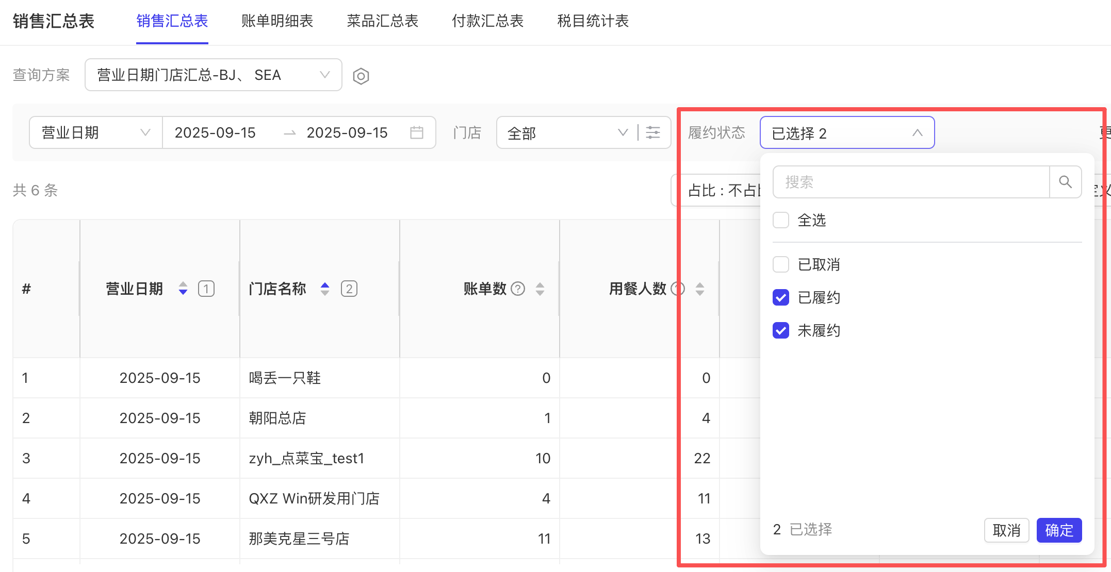Open the 查询方案 dropdown
This screenshot has width=1111, height=572.
pos(213,75)
